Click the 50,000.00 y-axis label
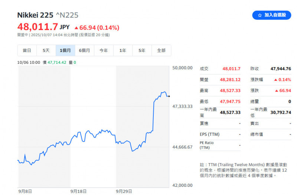 pyautogui.click(x=182, y=68)
